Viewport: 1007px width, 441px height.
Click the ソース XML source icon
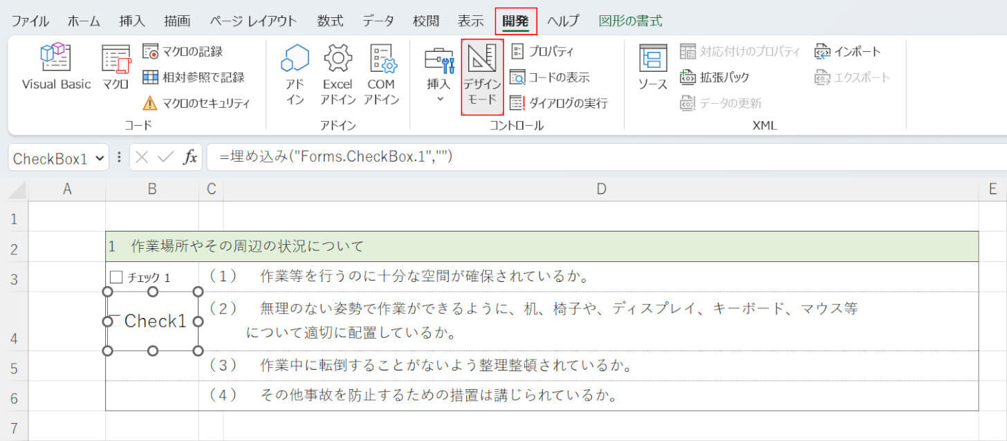tap(652, 68)
